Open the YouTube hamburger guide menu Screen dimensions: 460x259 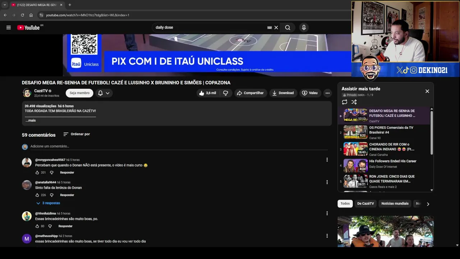[9, 27]
